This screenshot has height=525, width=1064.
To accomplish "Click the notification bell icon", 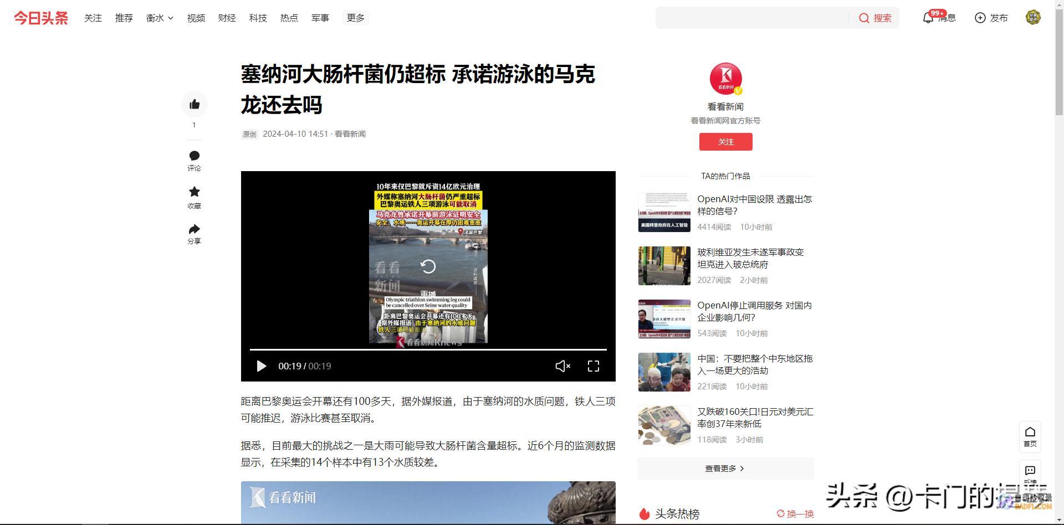I will (x=928, y=18).
